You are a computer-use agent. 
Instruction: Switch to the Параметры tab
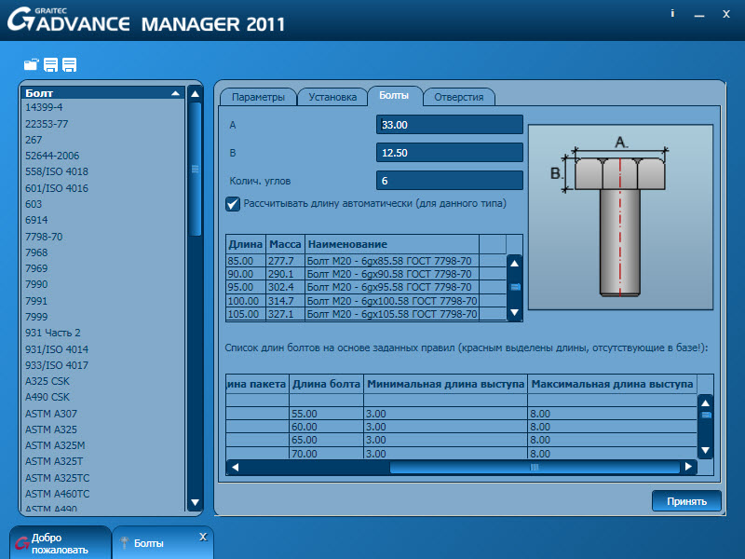pos(258,97)
